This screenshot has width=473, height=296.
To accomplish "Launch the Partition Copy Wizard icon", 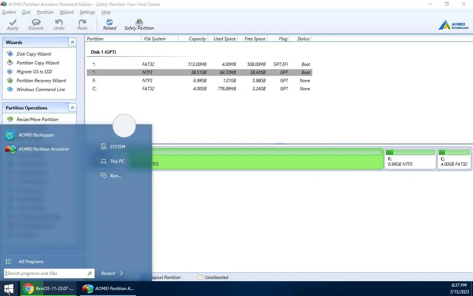I will (x=10, y=63).
